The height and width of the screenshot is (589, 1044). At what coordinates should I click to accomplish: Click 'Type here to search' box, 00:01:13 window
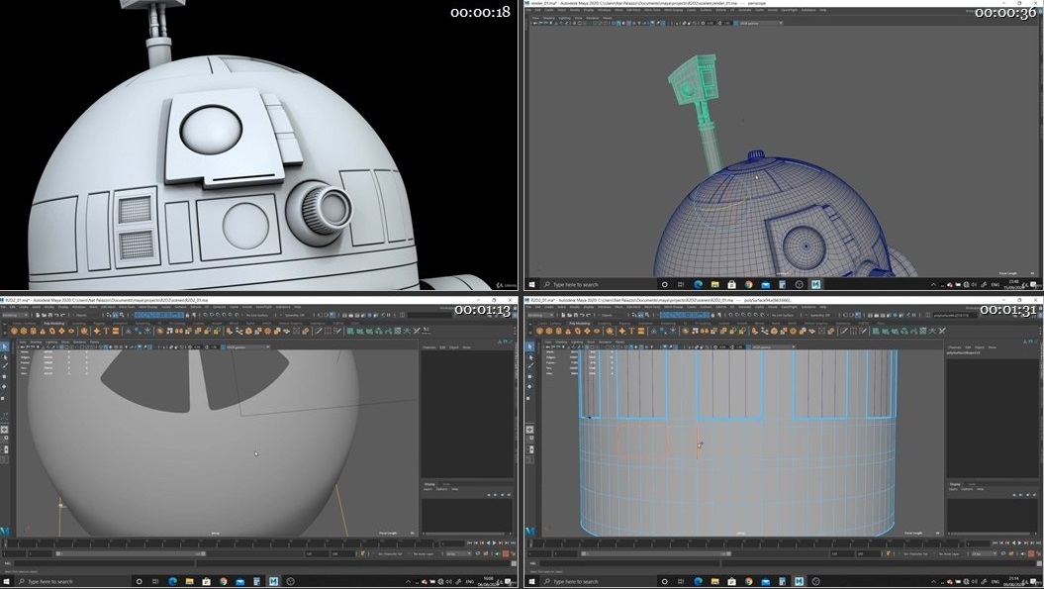(72, 582)
